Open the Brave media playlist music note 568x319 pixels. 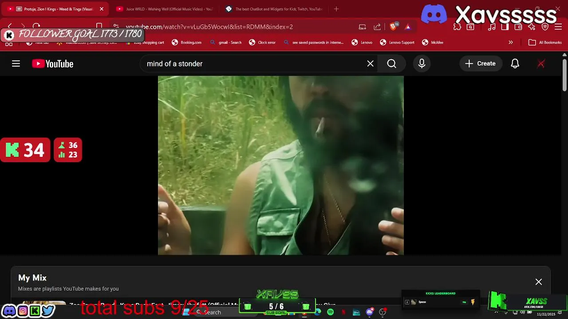tap(492, 27)
